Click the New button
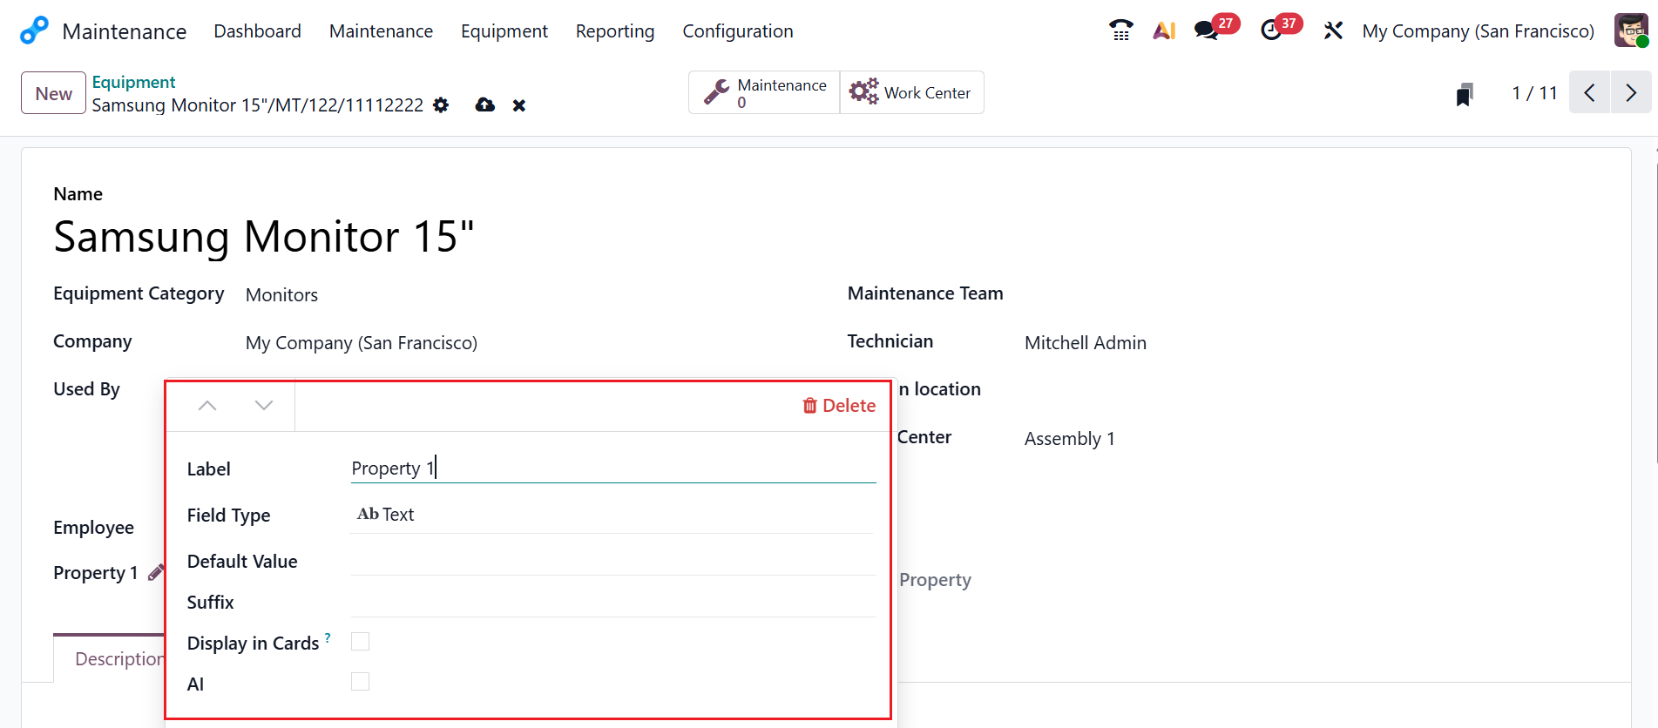Image resolution: width=1658 pixels, height=728 pixels. pyautogui.click(x=53, y=93)
